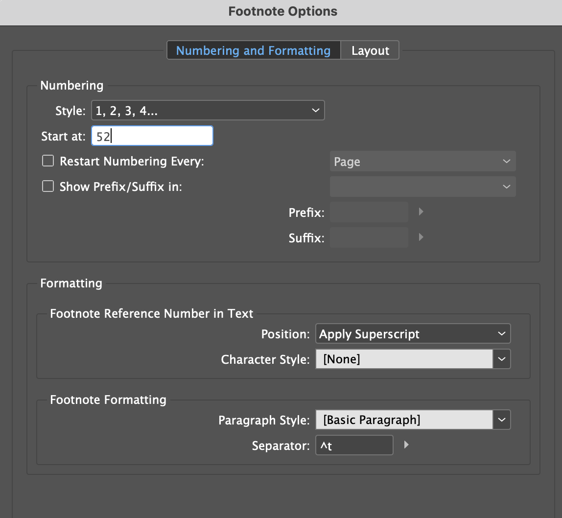Open the numbering Style dropdown
Image resolution: width=562 pixels, height=518 pixels.
pyautogui.click(x=208, y=111)
